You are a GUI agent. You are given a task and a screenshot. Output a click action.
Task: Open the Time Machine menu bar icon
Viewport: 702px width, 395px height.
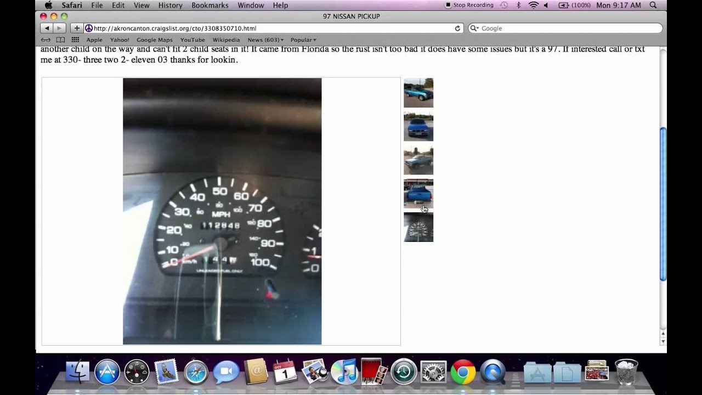[x=505, y=5]
